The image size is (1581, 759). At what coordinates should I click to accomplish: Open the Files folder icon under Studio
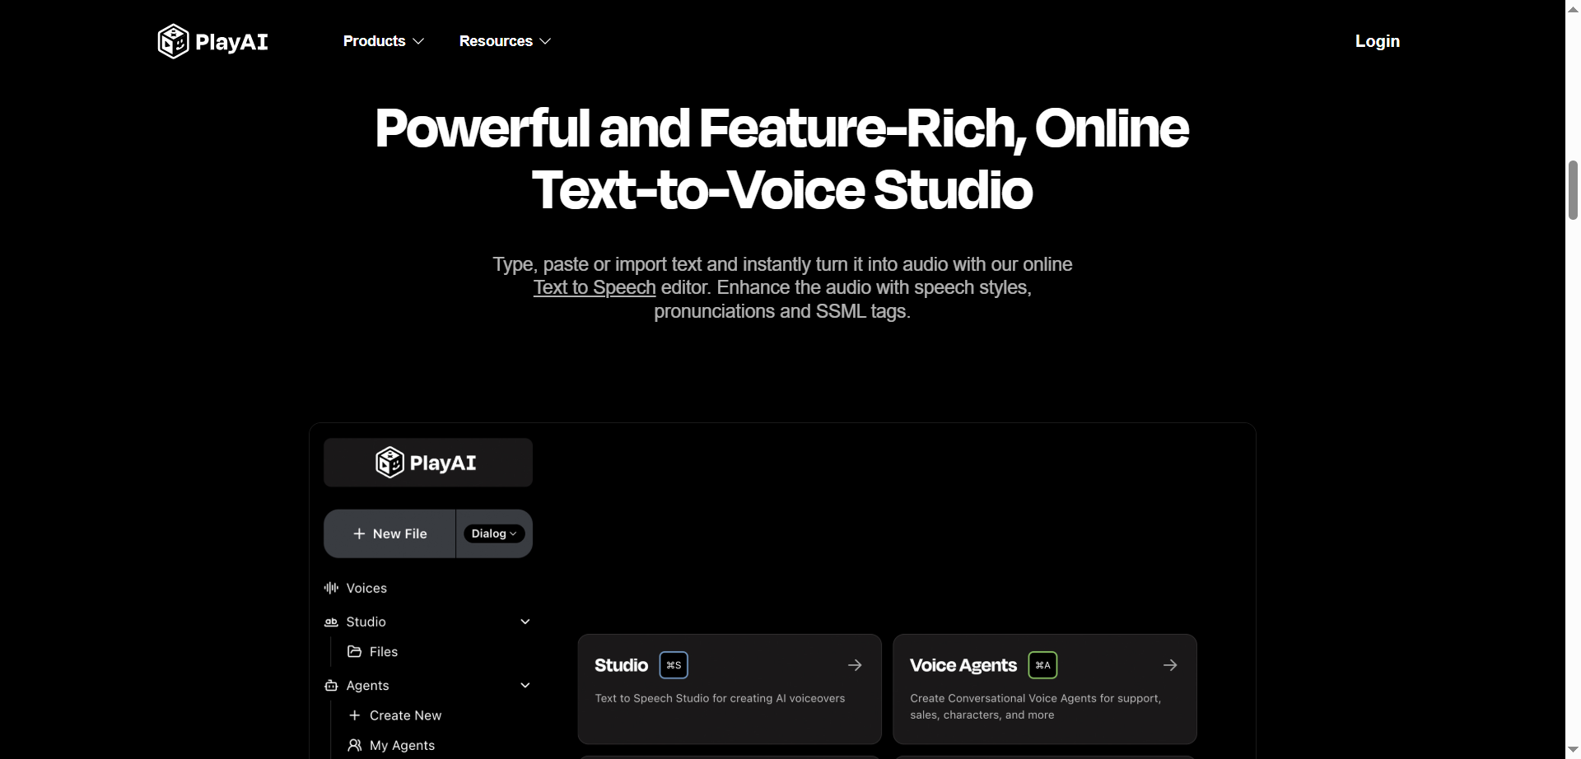[x=354, y=651]
